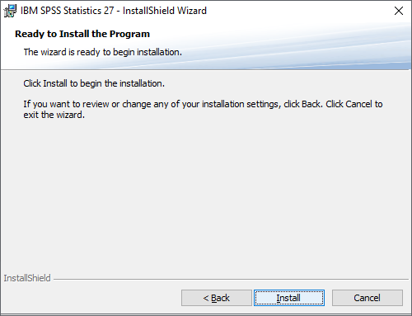Click the angle bracket on Back button
Viewport: 412px width, 316px height.
206,299
